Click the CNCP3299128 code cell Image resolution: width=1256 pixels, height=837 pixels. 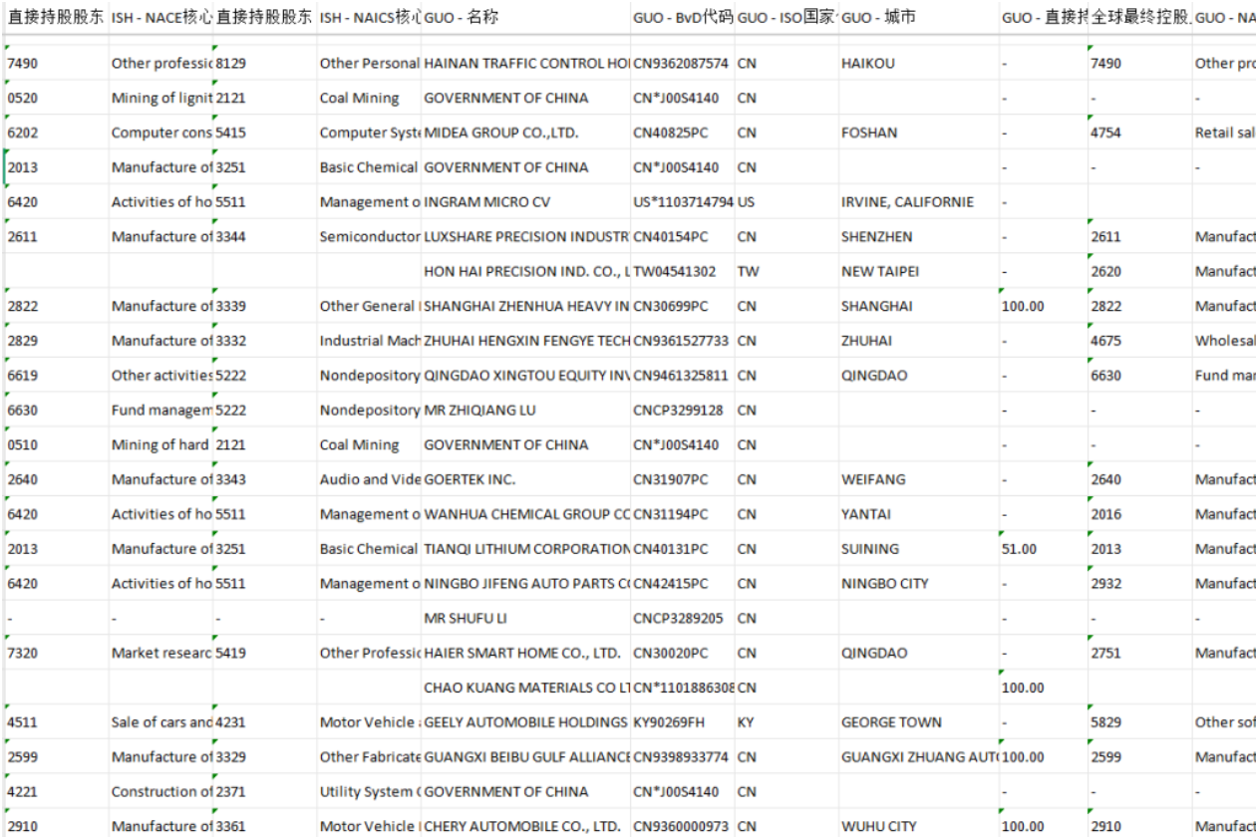[x=683, y=411]
